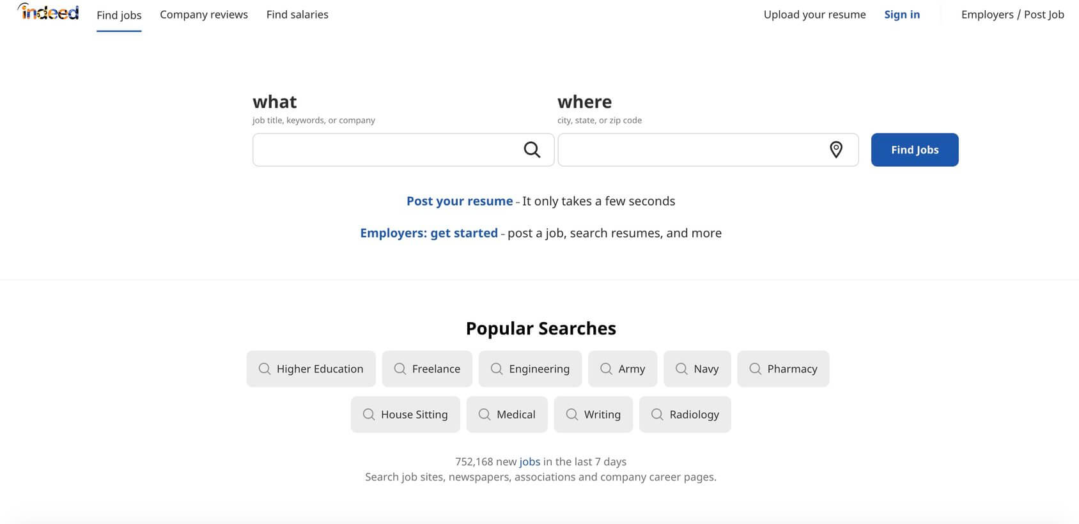This screenshot has height=524, width=1079.
Task: Click the magnifying glass in the what field
Action: click(x=532, y=150)
